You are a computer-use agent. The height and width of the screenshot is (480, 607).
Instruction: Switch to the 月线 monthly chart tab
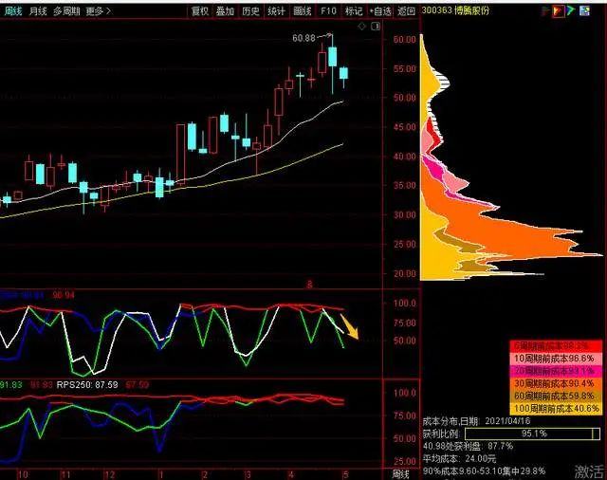click(x=38, y=11)
